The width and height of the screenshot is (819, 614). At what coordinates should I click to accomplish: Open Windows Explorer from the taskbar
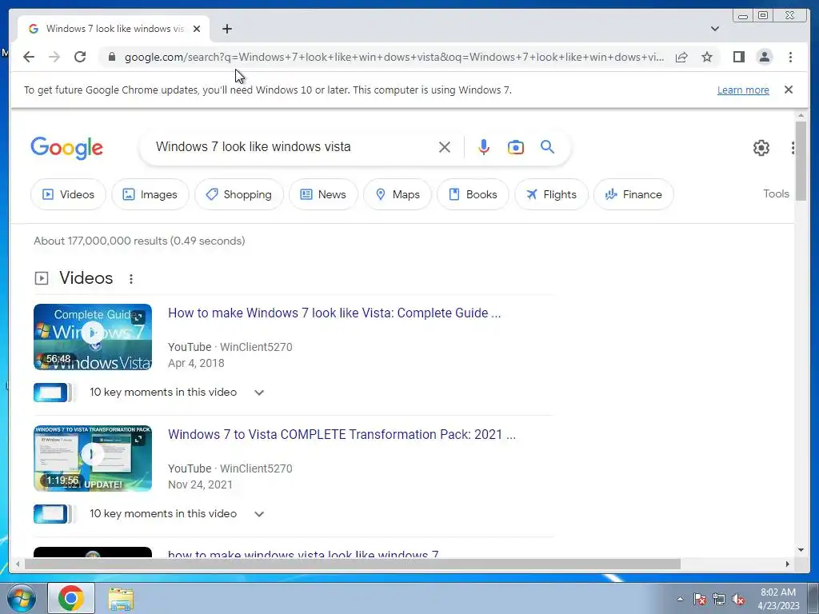(x=121, y=599)
